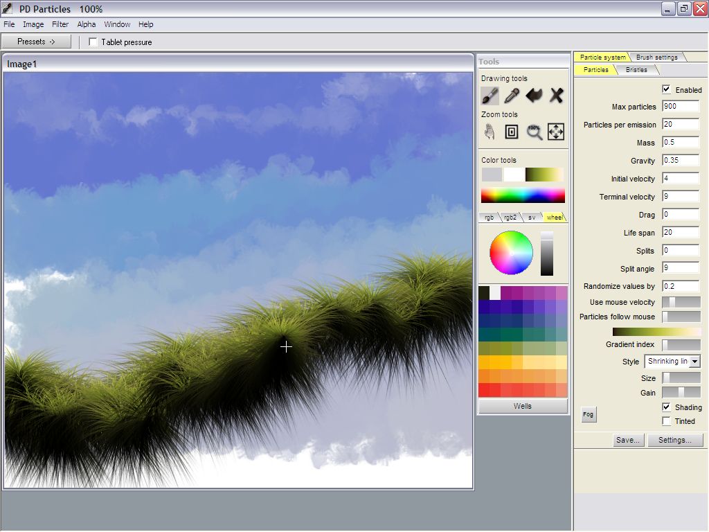
Task: Click the undo arrow drawing tool
Action: 534,96
